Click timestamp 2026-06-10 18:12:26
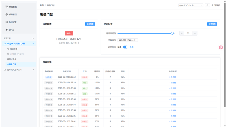 [67, 116]
